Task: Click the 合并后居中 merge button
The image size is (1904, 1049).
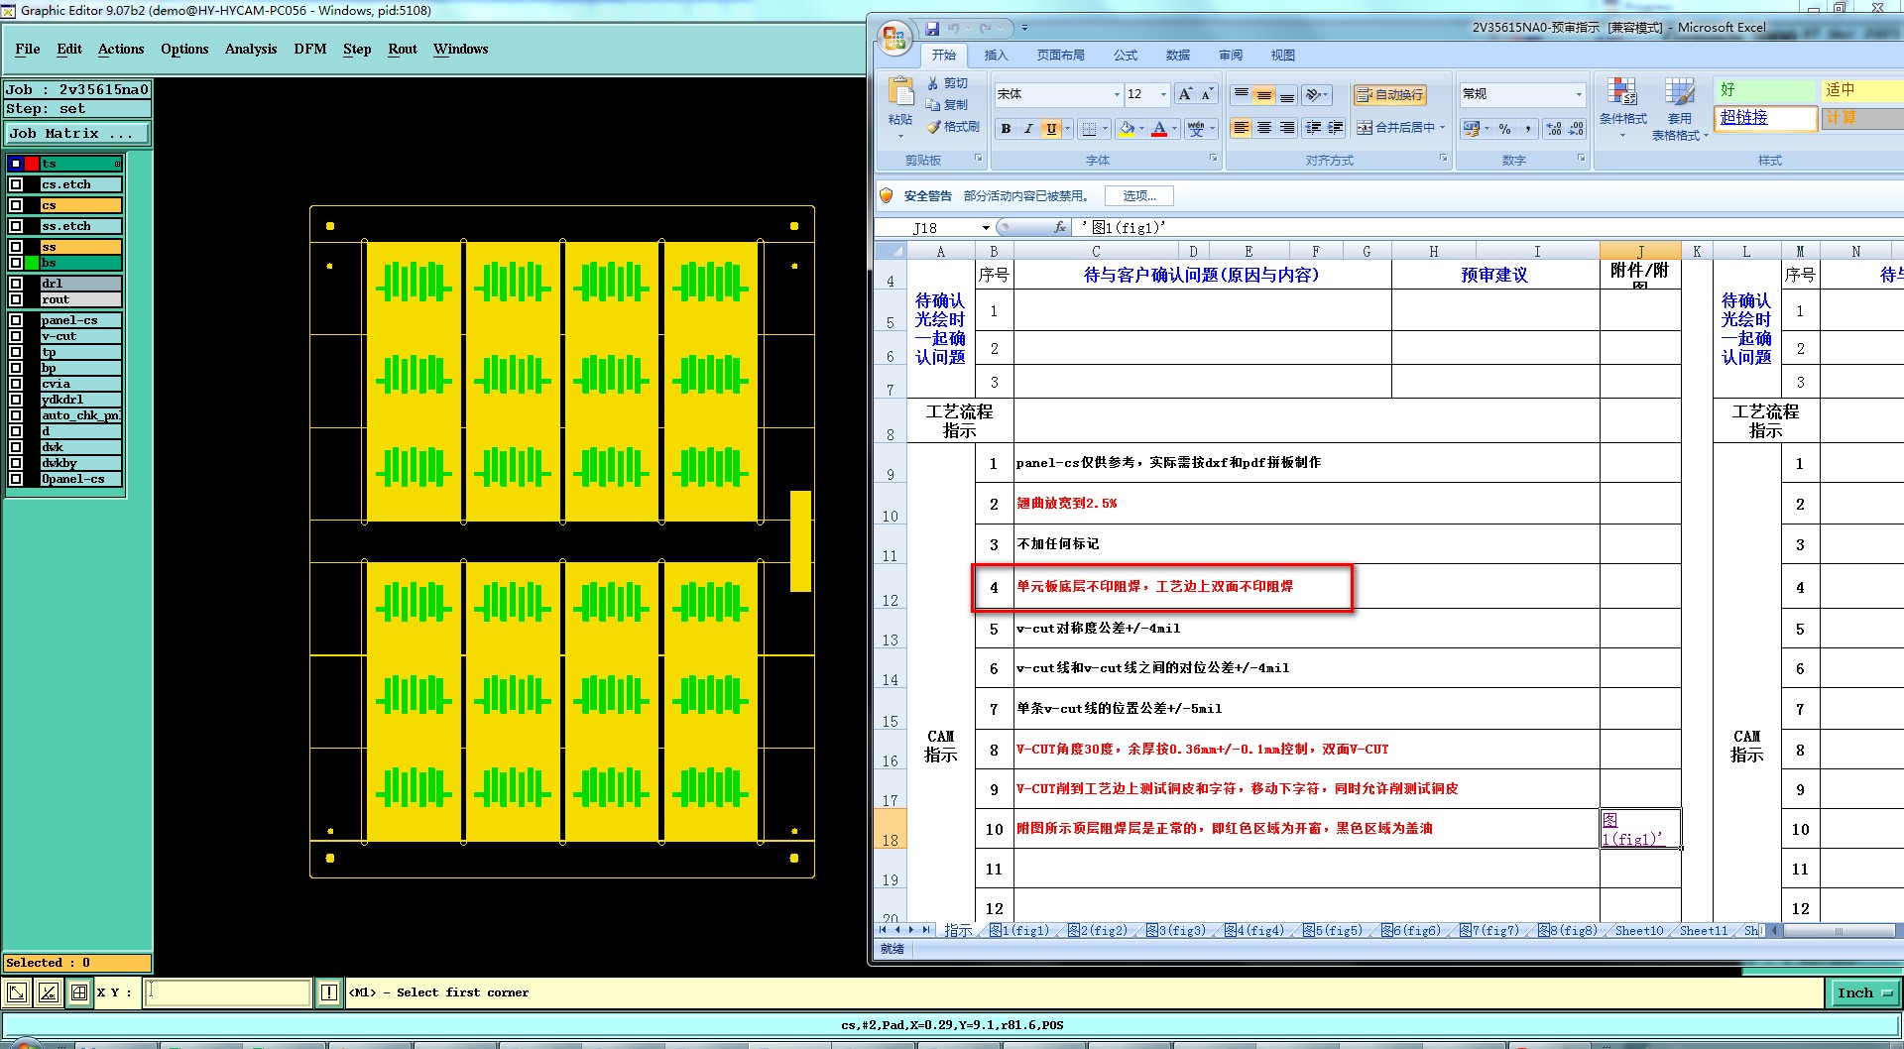Action: click(x=1395, y=128)
